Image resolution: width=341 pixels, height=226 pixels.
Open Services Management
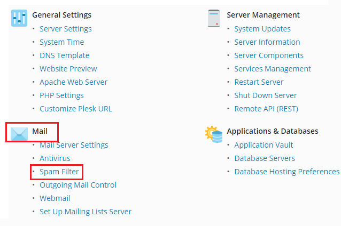pos(272,69)
